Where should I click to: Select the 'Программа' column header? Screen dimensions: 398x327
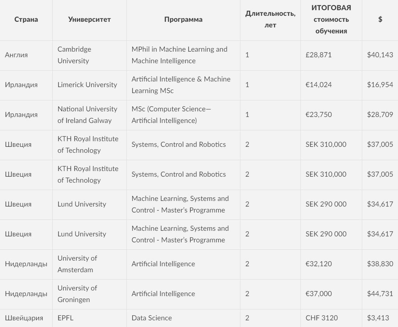(x=183, y=20)
